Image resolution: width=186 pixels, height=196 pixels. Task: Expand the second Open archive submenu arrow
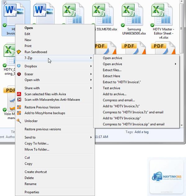[x=175, y=64]
